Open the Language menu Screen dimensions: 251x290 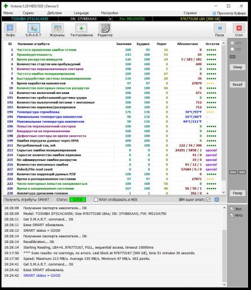(82, 13)
